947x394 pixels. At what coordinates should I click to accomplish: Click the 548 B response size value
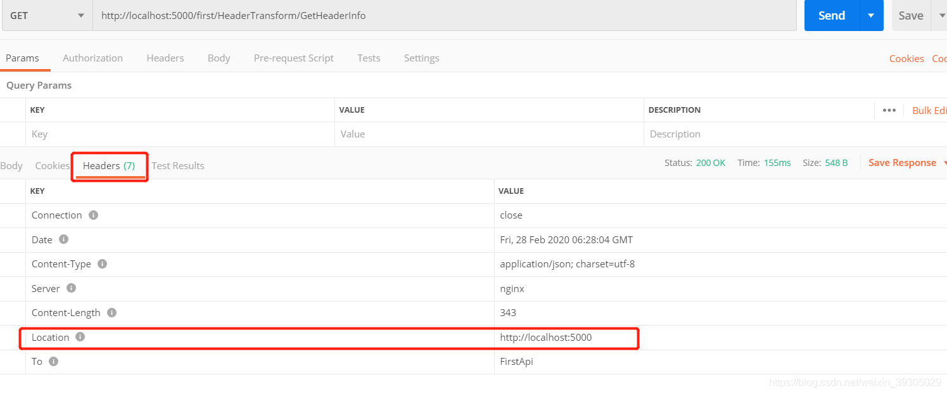click(836, 163)
